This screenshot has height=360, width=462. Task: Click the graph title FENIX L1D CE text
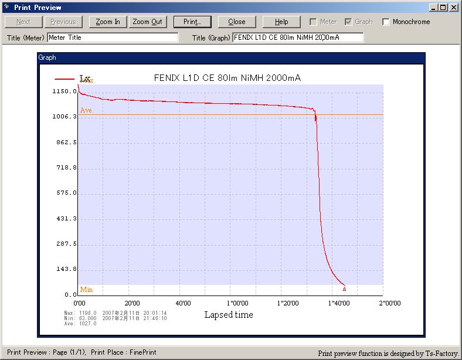(227, 78)
